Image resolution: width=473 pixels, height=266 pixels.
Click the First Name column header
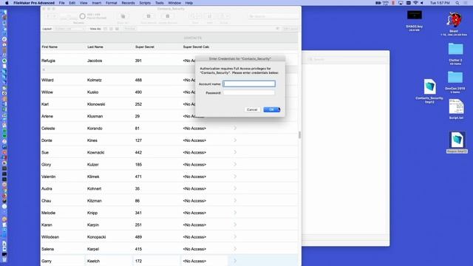point(50,47)
